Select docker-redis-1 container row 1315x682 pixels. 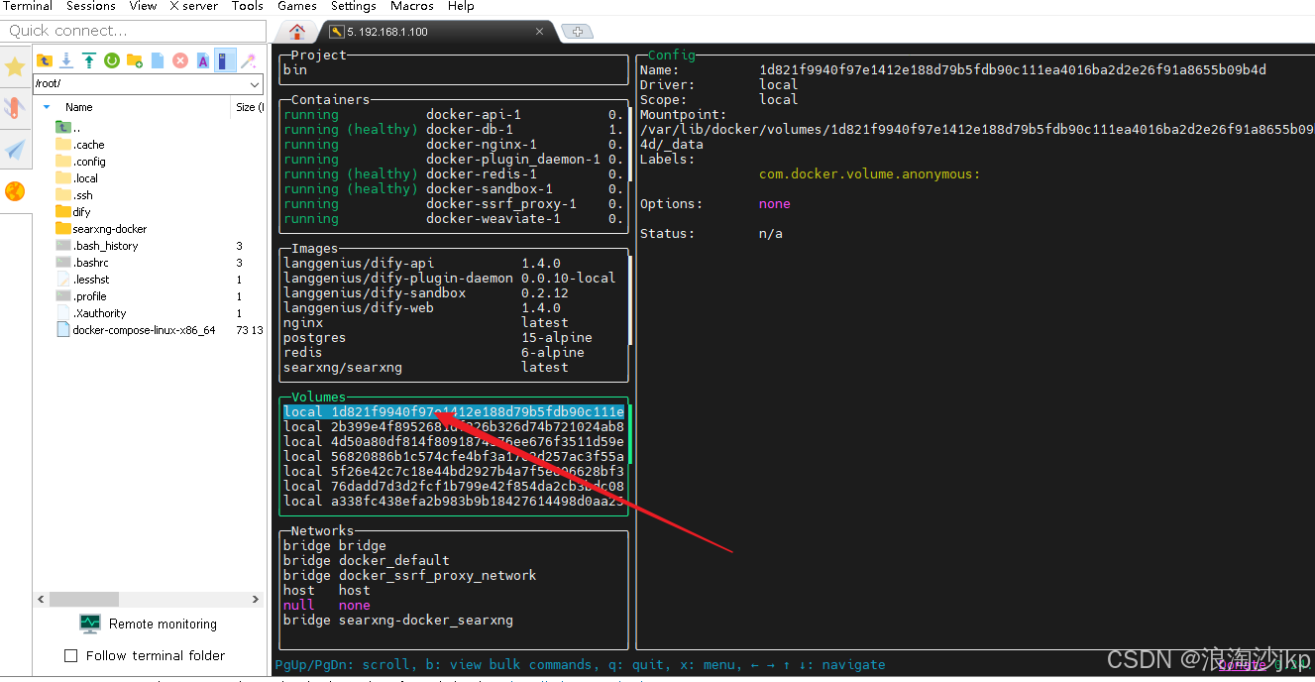click(x=453, y=174)
